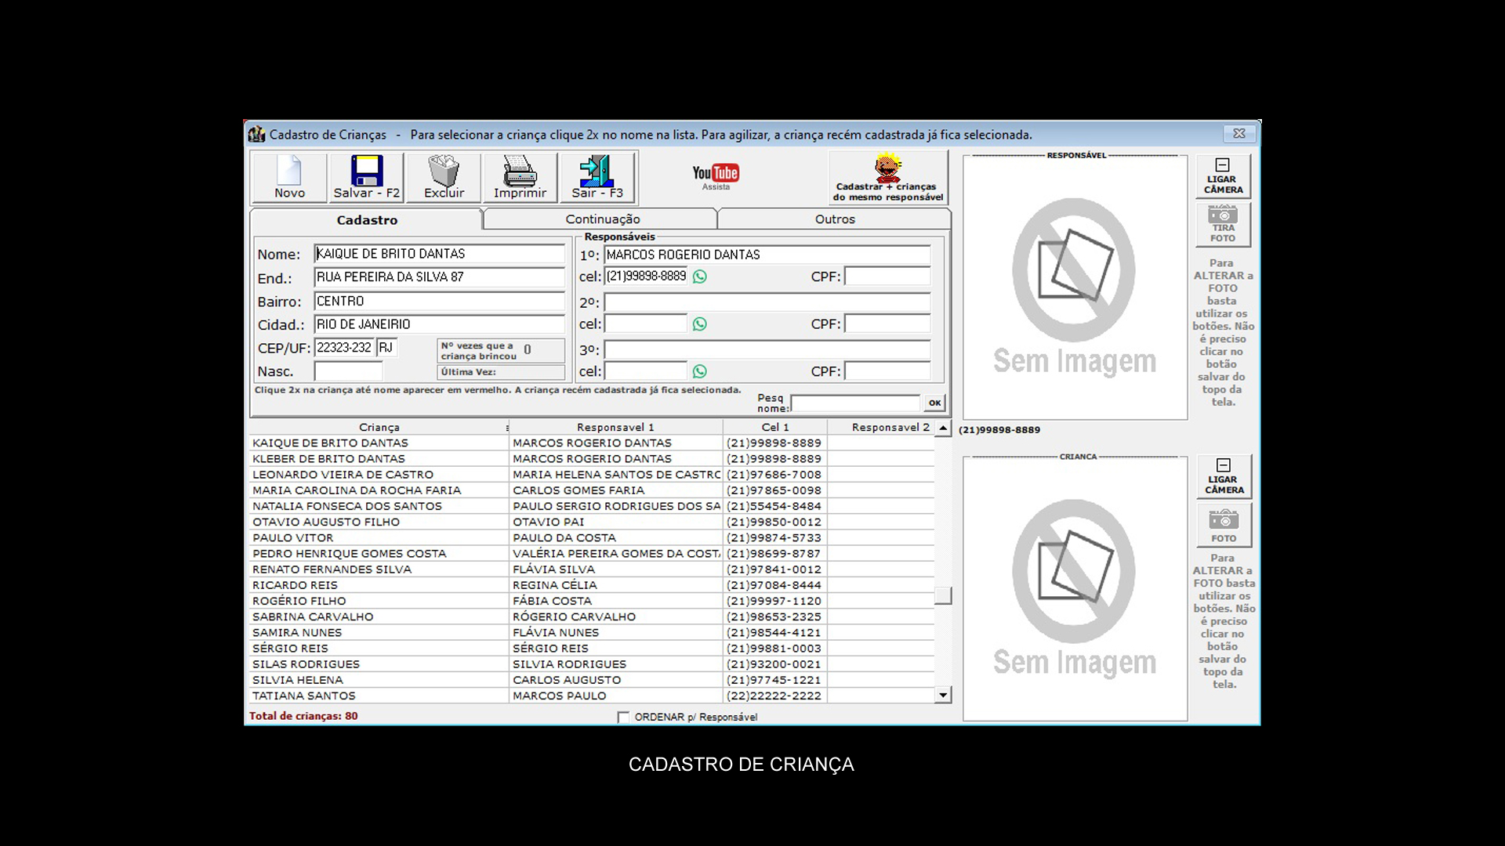Click the list scroll down arrow
The width and height of the screenshot is (1505, 846).
coord(943,695)
